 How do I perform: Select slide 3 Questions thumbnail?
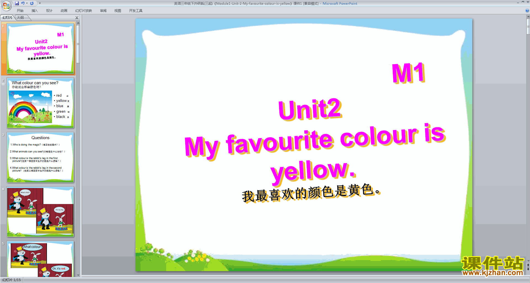[40, 157]
